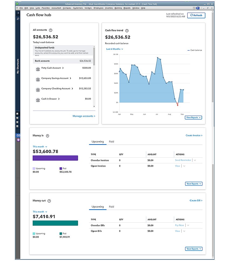
Task: Click the search magnifier icon in left sidebar
Action: (18, 19)
